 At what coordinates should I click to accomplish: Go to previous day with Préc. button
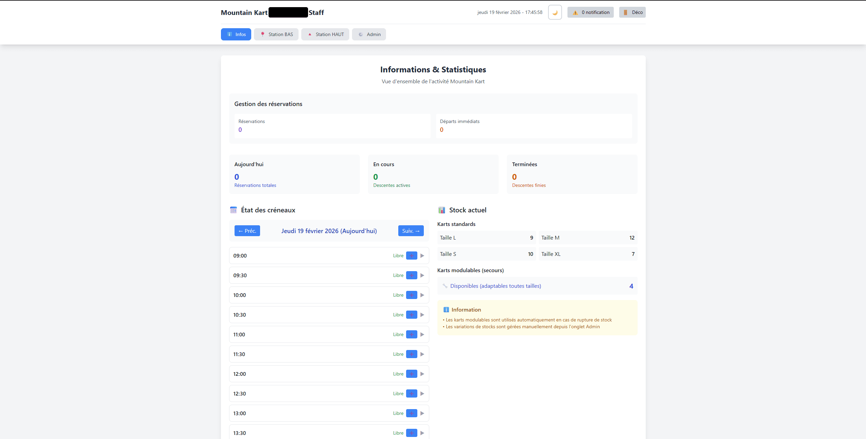coord(247,231)
